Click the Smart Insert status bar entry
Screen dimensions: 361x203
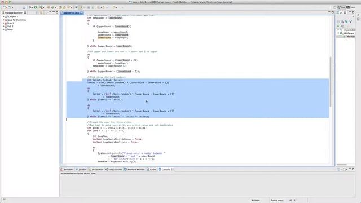277,200
